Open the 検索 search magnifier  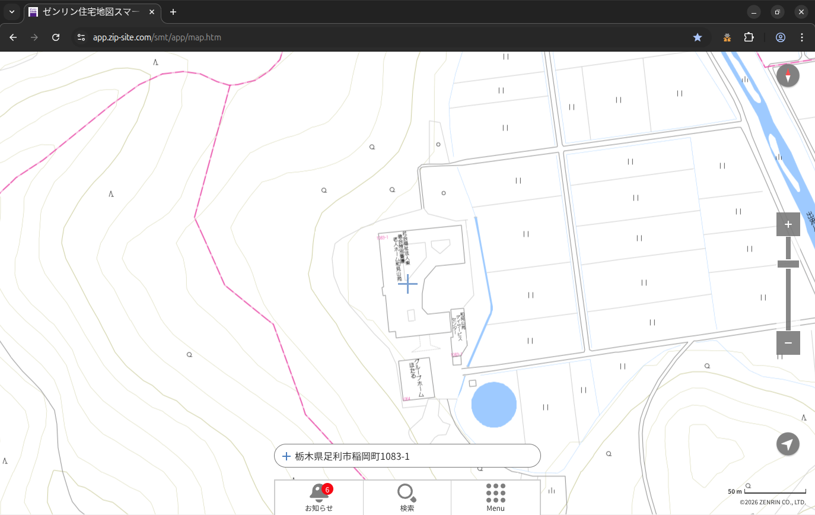click(407, 497)
